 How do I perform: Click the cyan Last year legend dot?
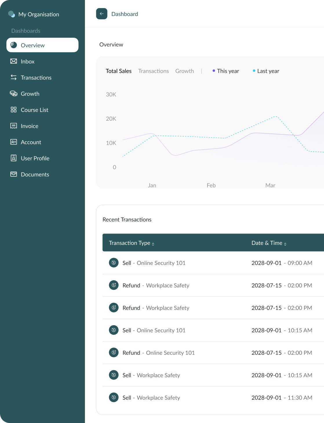[254, 70]
